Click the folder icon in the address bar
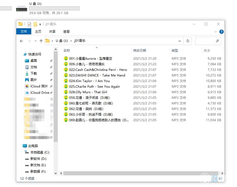The width and height of the screenshot is (237, 187). (x=47, y=41)
